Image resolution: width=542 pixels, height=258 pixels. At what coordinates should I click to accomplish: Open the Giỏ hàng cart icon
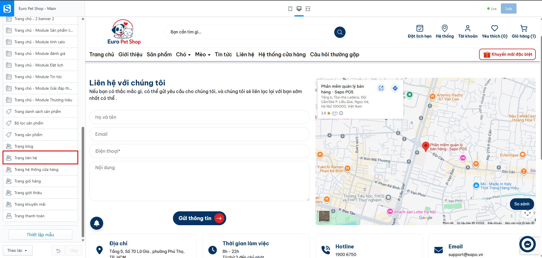[524, 28]
